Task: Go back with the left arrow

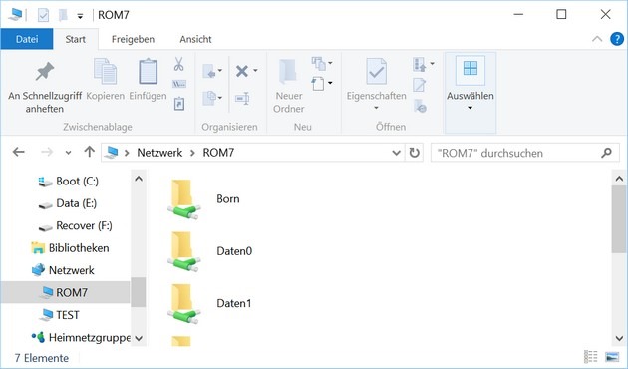Action: click(x=18, y=152)
